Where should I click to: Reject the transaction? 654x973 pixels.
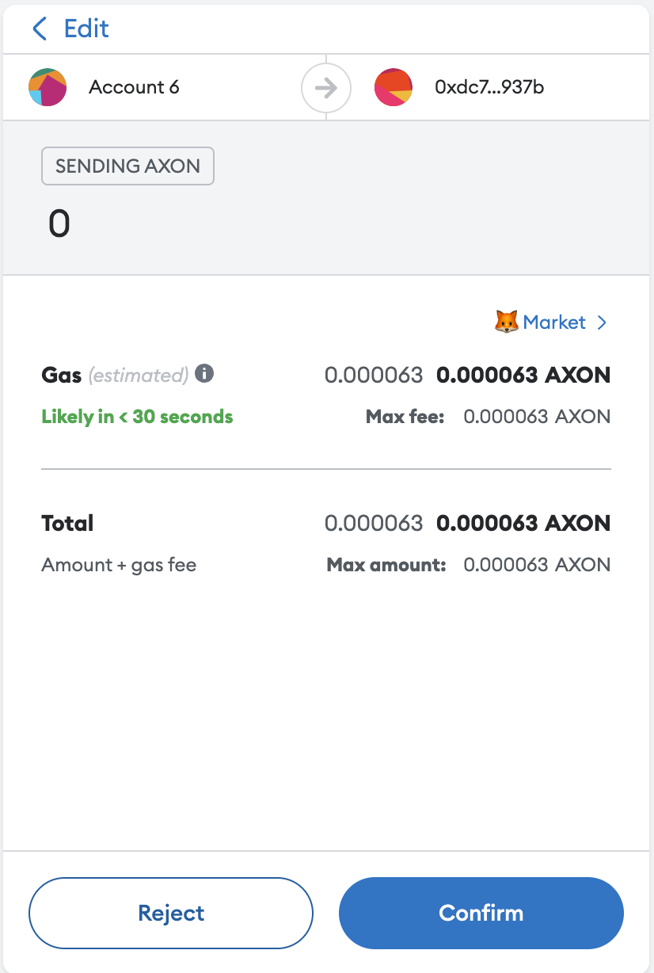(x=171, y=913)
